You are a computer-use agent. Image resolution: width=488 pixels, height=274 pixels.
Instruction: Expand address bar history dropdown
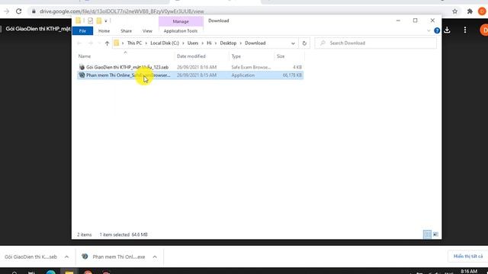[x=293, y=43]
